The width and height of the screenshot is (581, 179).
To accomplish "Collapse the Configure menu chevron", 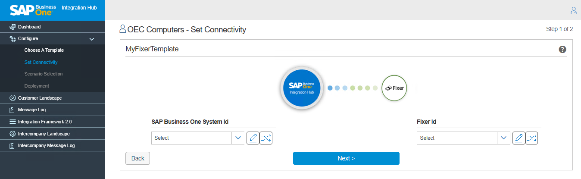I will 91,39.
